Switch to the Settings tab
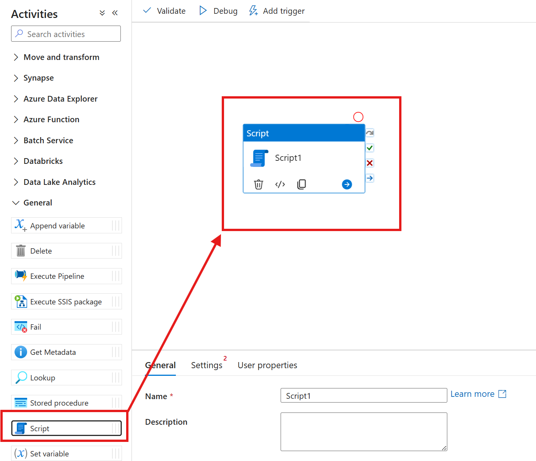The image size is (536, 461). click(207, 365)
